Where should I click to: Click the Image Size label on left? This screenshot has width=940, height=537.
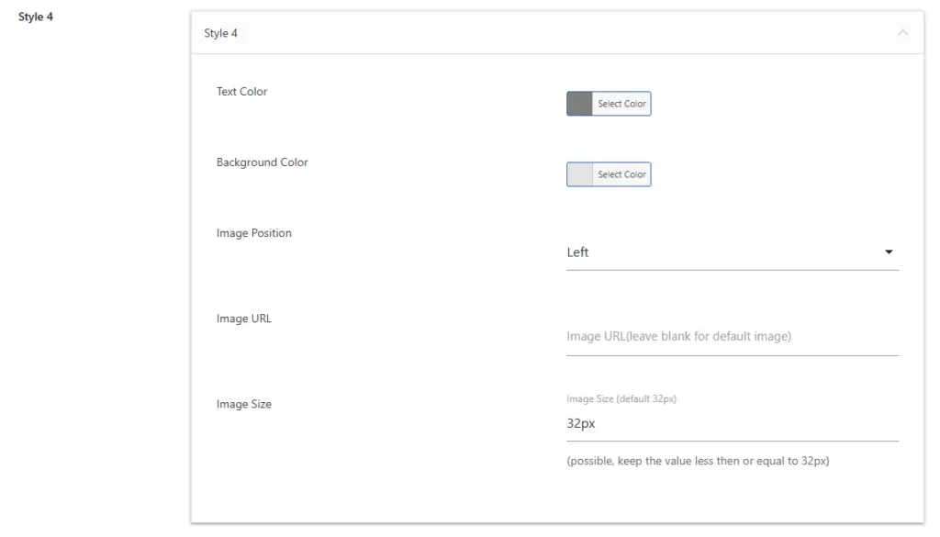[x=244, y=404]
